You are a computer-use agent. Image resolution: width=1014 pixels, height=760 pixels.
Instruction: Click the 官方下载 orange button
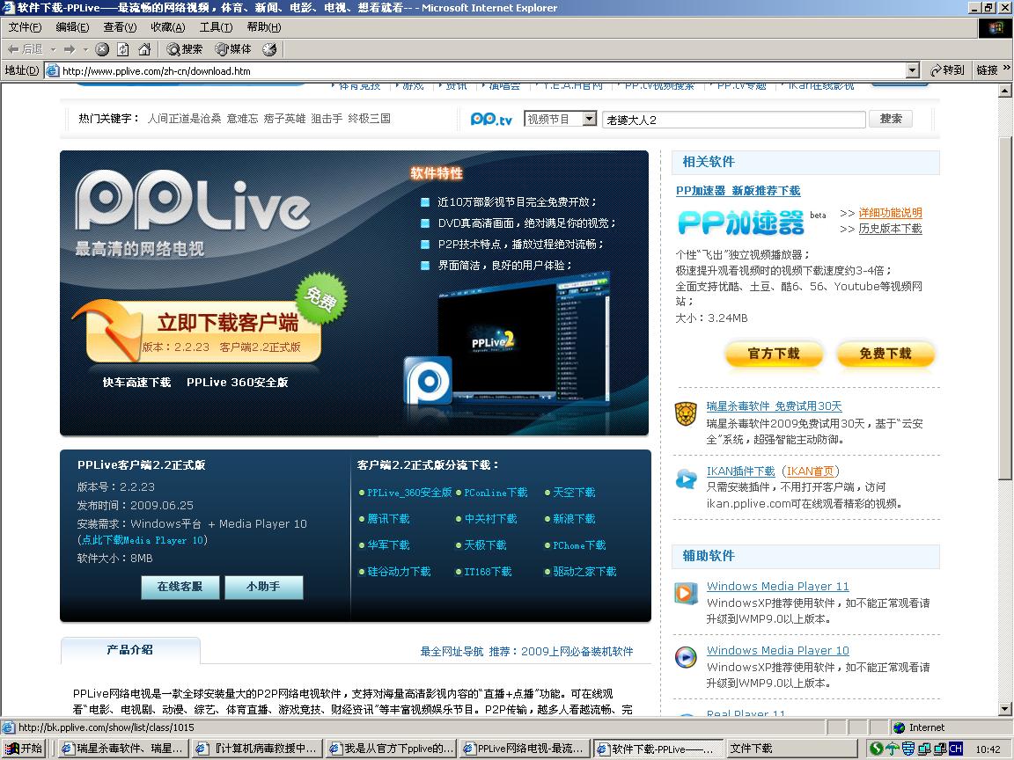(x=774, y=354)
